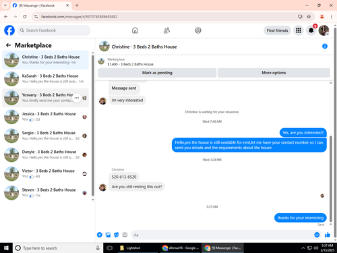Open the Windows Start menu

point(6,248)
